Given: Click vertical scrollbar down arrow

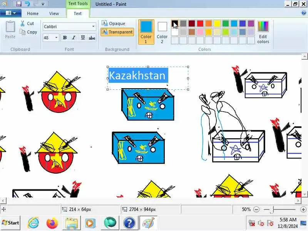Looking at the screenshot, I should coord(305,194).
